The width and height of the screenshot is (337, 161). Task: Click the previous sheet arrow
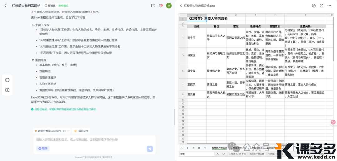tap(187, 148)
